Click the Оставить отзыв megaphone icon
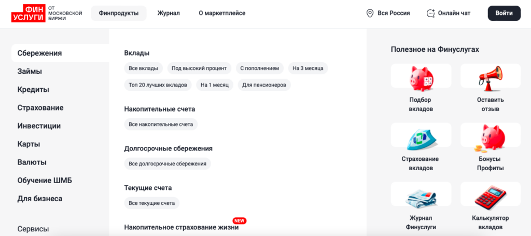The image size is (531, 236). [490, 77]
